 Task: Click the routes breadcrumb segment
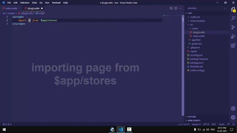click(x=11, y=13)
